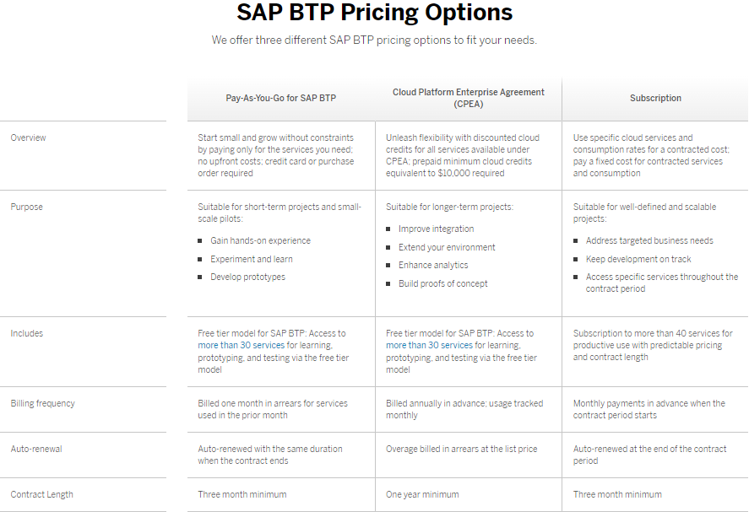Screen dimensions: 749x517
Task: Click the Subscription column header
Action: pyautogui.click(x=654, y=98)
